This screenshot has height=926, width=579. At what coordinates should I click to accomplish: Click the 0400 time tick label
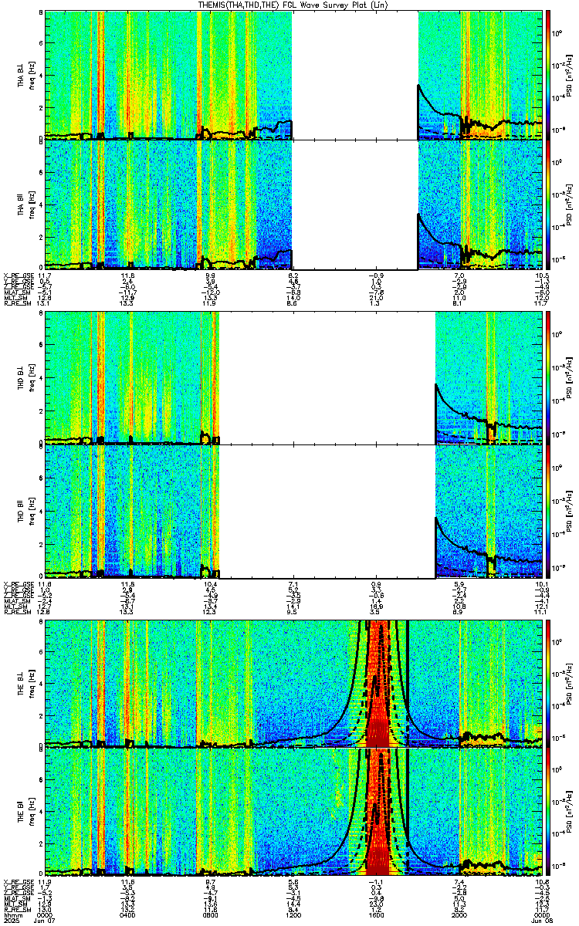[x=128, y=915]
